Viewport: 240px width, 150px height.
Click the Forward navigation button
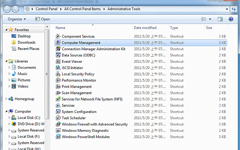pyautogui.click(x=15, y=9)
